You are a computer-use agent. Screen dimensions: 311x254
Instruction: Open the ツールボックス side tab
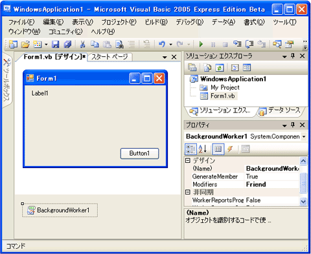[x=7, y=79]
